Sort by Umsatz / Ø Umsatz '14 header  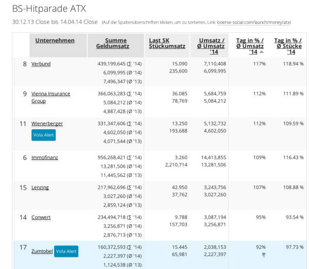pos(208,46)
